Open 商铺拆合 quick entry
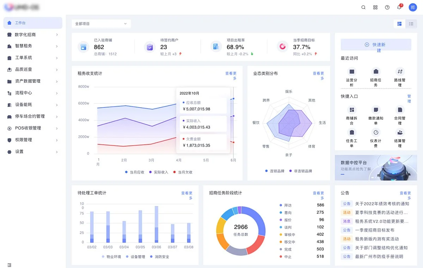423x268 pixels. point(352,116)
